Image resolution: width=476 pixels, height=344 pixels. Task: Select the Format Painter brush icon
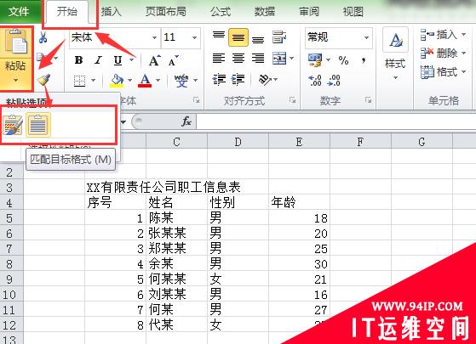pyautogui.click(x=43, y=80)
